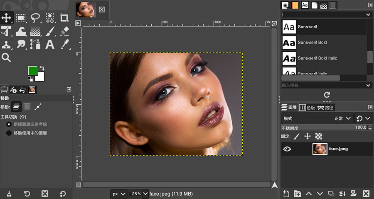The image size is (374, 199).
Task: Create a new layer
Action: click(286, 194)
